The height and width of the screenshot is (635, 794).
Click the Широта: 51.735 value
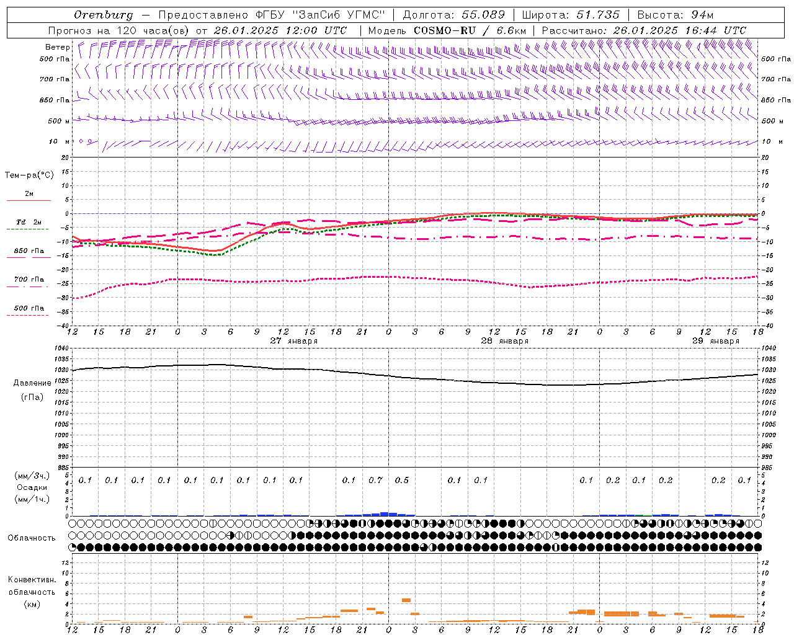pos(571,15)
